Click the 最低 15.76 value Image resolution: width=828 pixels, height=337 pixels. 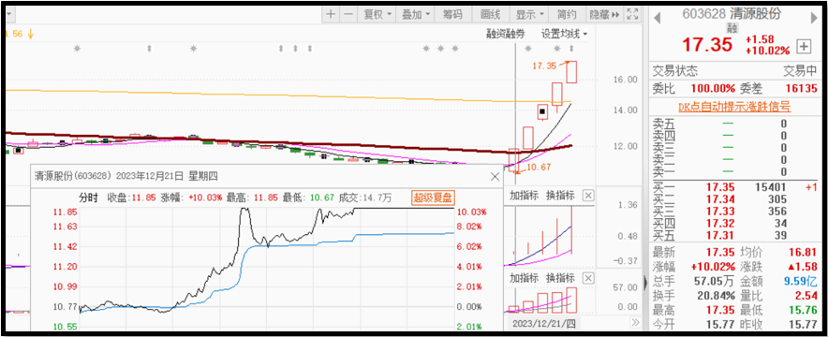[x=805, y=309]
